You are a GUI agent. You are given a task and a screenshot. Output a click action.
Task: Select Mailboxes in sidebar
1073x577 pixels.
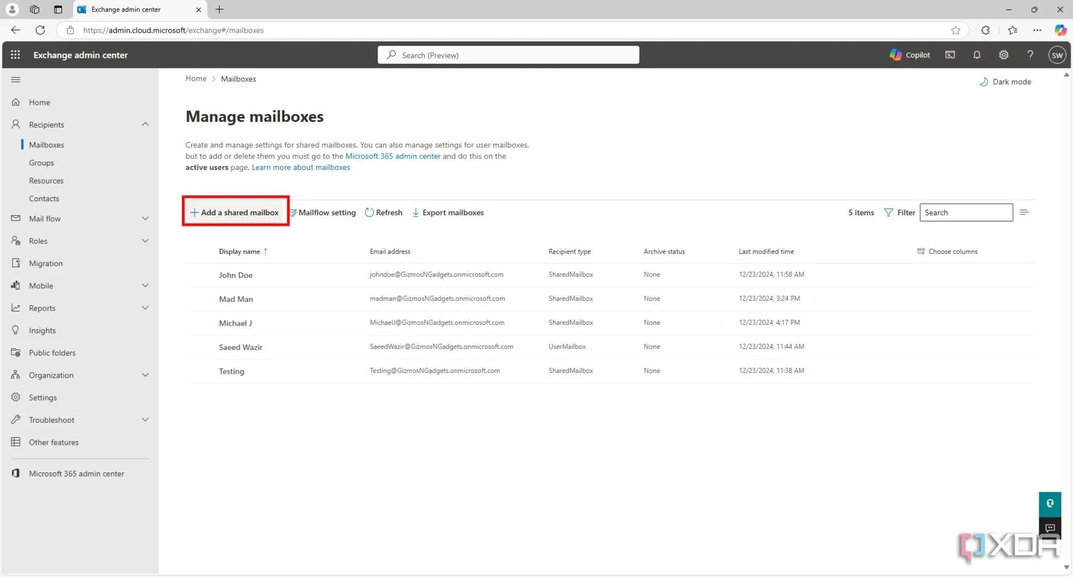click(x=46, y=145)
